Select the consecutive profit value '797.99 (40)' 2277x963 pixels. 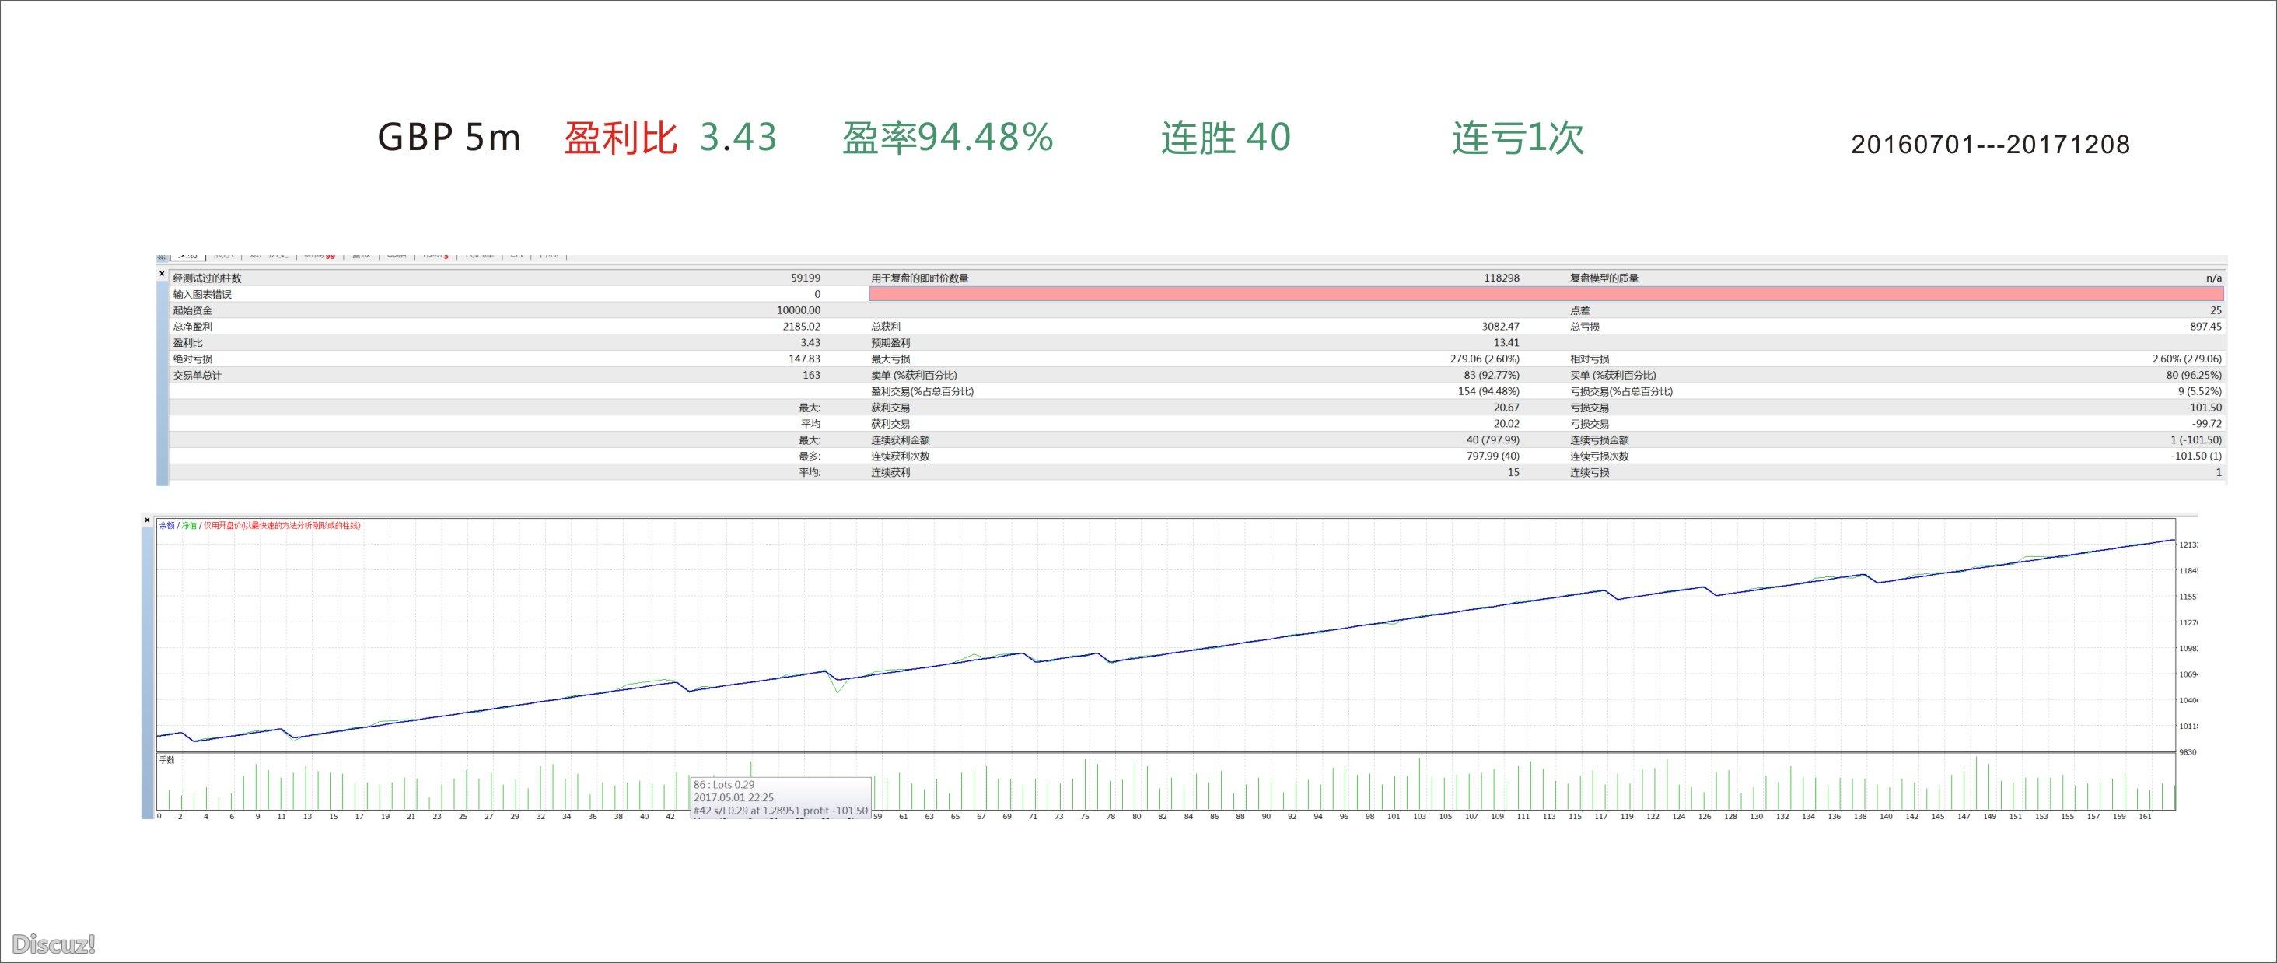[1493, 457]
